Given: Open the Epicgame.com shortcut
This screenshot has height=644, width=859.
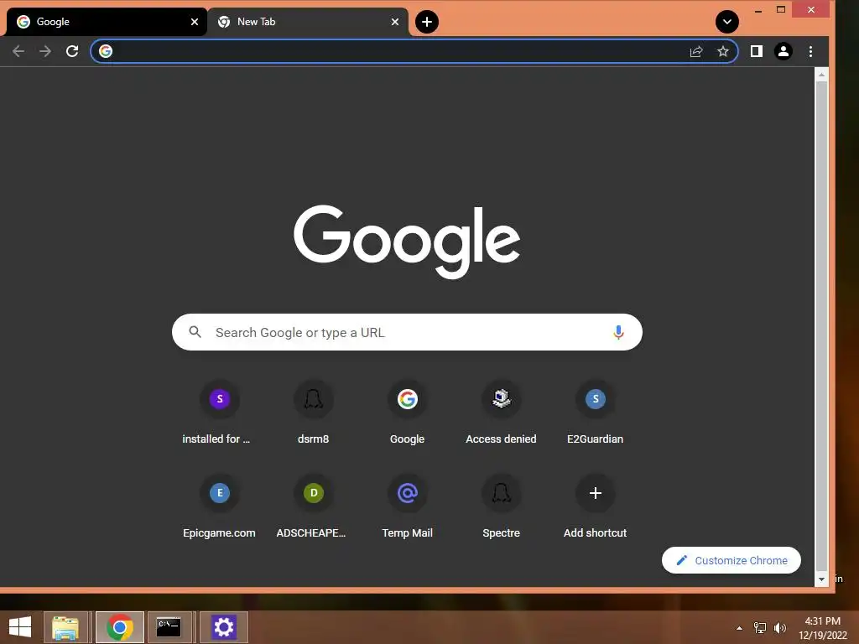Looking at the screenshot, I should (219, 507).
